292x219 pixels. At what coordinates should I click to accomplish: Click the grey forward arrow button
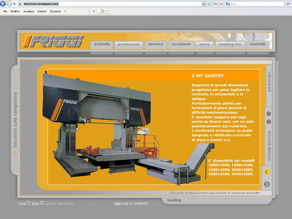tap(267, 184)
